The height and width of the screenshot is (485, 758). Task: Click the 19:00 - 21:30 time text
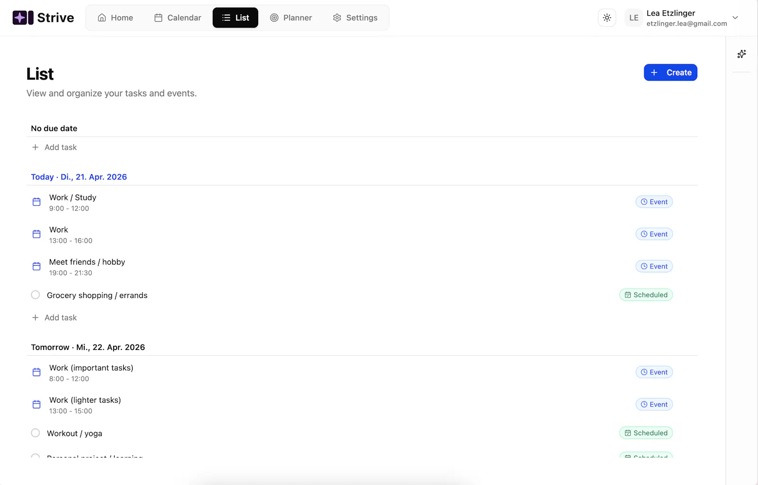[x=71, y=273]
